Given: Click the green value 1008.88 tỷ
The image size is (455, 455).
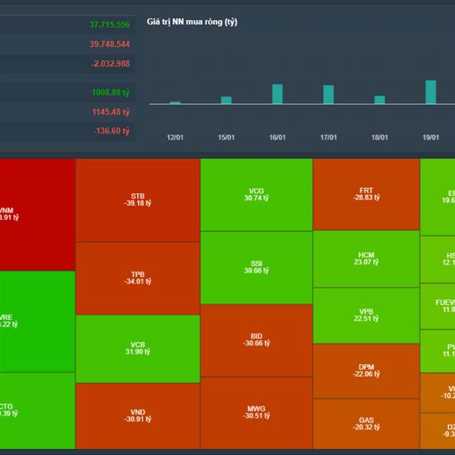Looking at the screenshot, I should coord(111,93).
